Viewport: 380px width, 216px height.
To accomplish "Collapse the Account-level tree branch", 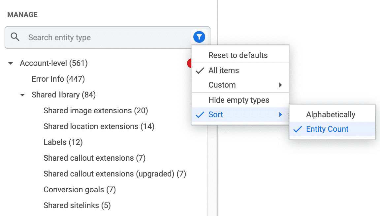I will [x=10, y=63].
